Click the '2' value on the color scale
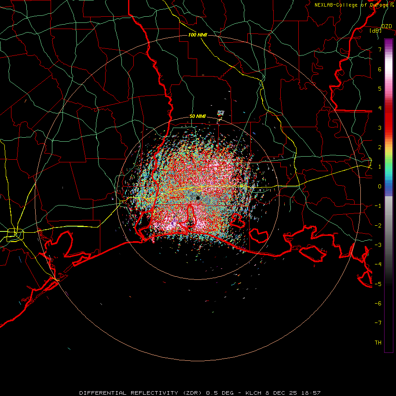Screen dimensions: 396x396 click(380, 147)
